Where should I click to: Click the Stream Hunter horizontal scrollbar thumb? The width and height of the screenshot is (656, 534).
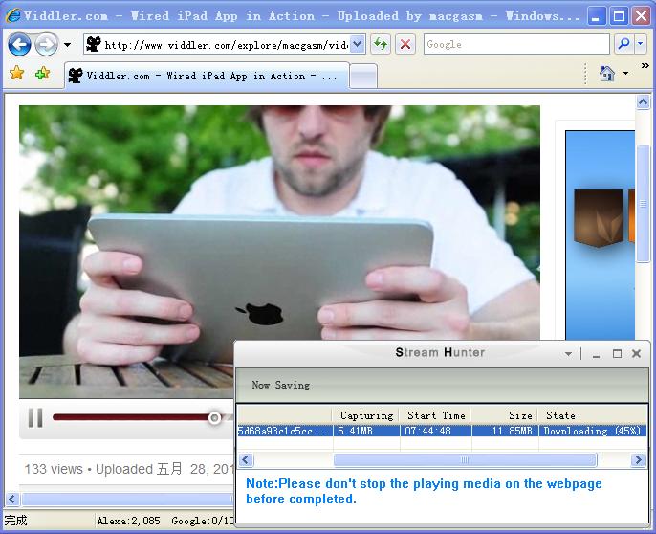[x=465, y=460]
